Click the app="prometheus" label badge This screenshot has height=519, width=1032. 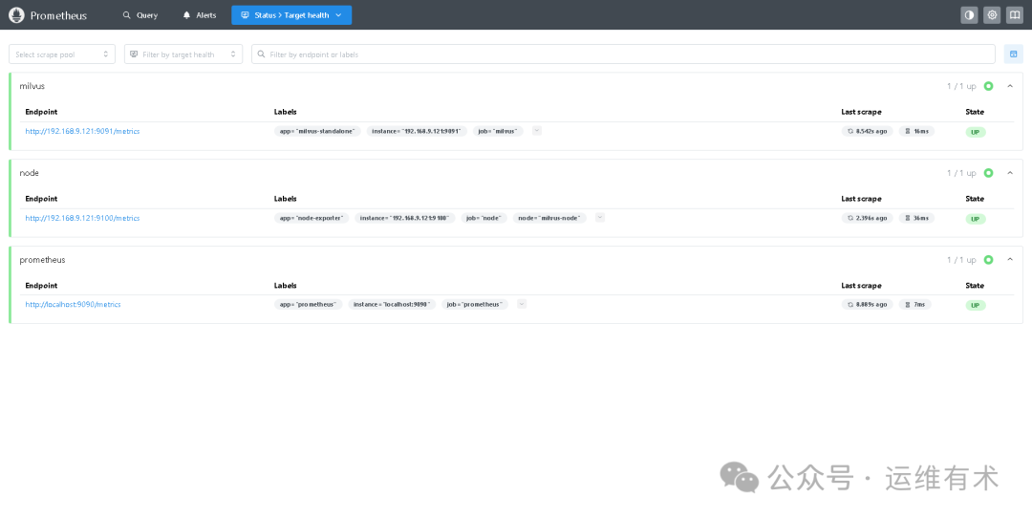tap(308, 305)
